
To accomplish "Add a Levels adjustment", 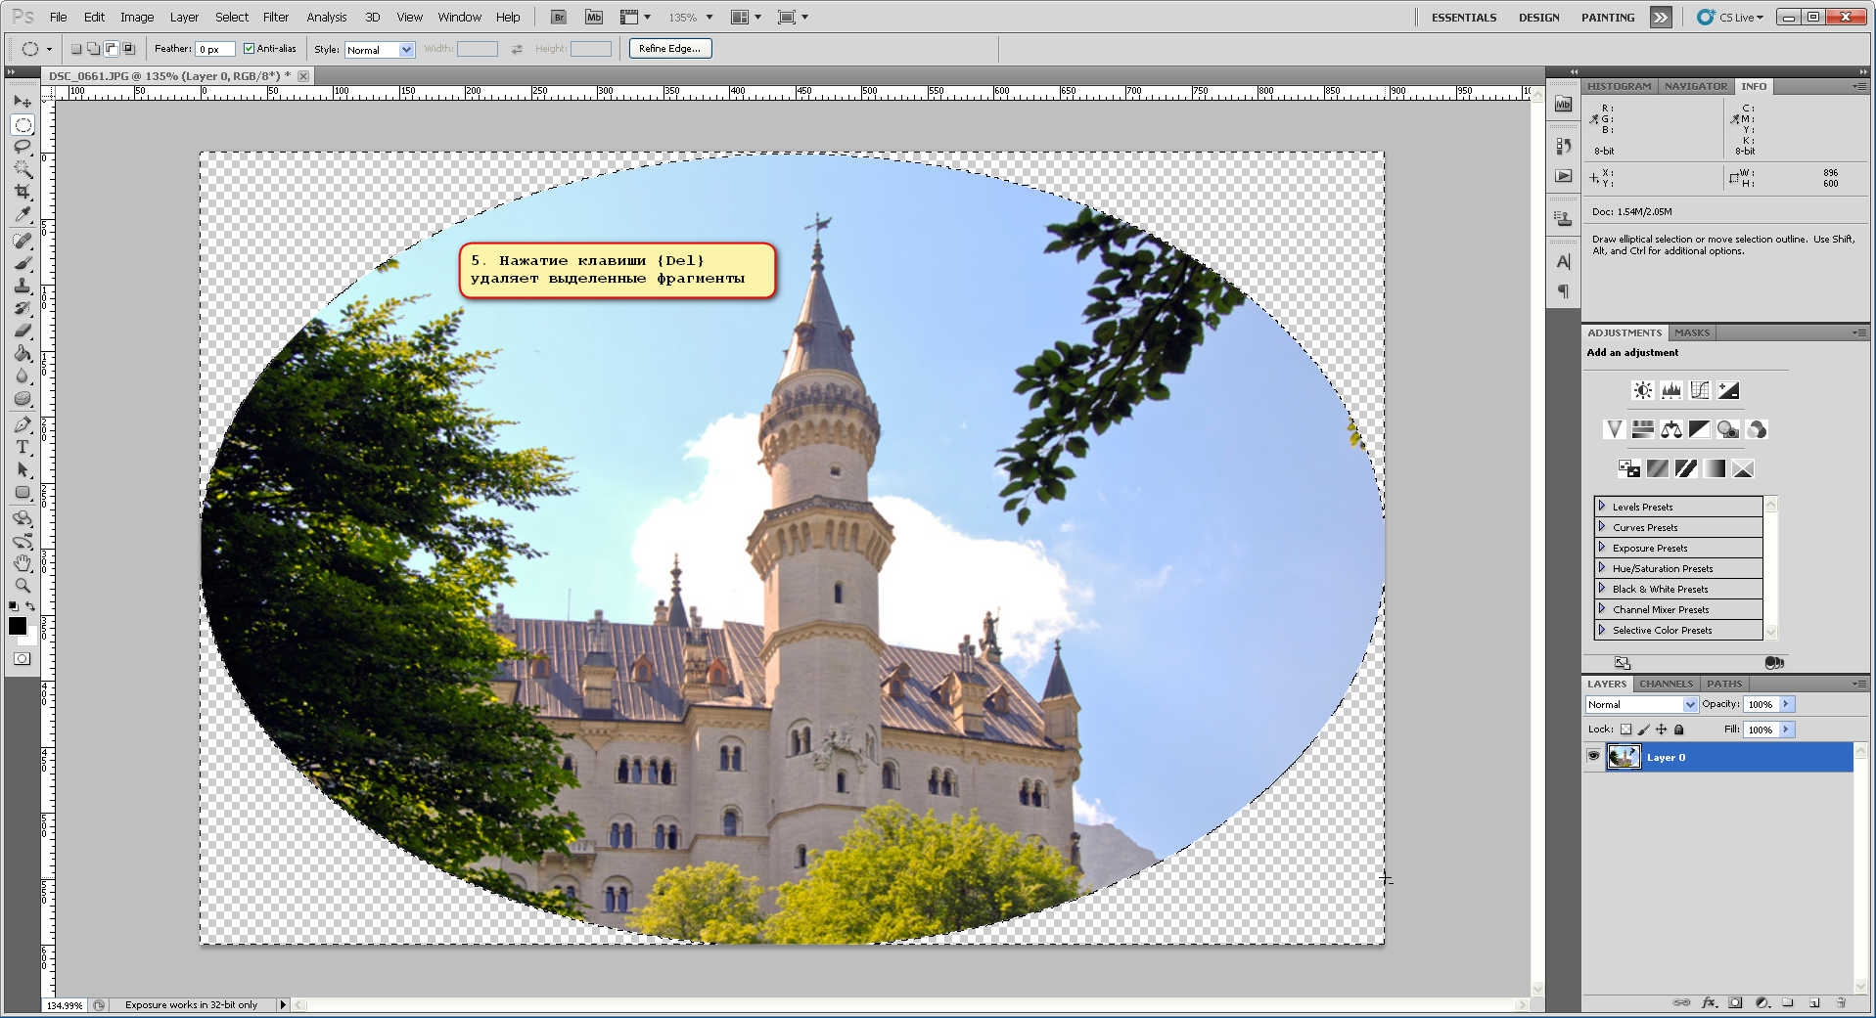I will 1670,390.
